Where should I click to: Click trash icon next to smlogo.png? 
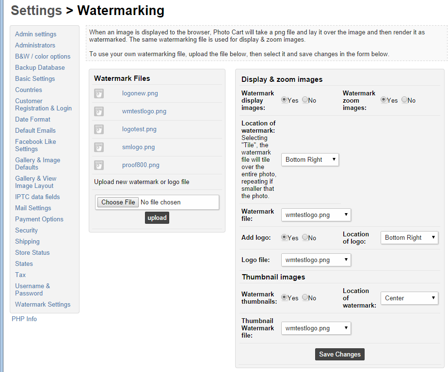99,147
